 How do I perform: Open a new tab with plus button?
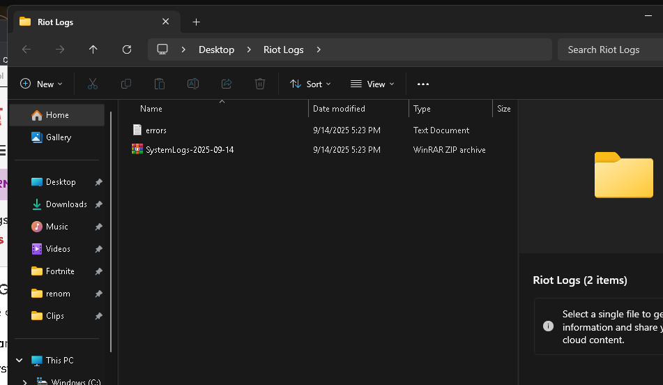pos(196,22)
